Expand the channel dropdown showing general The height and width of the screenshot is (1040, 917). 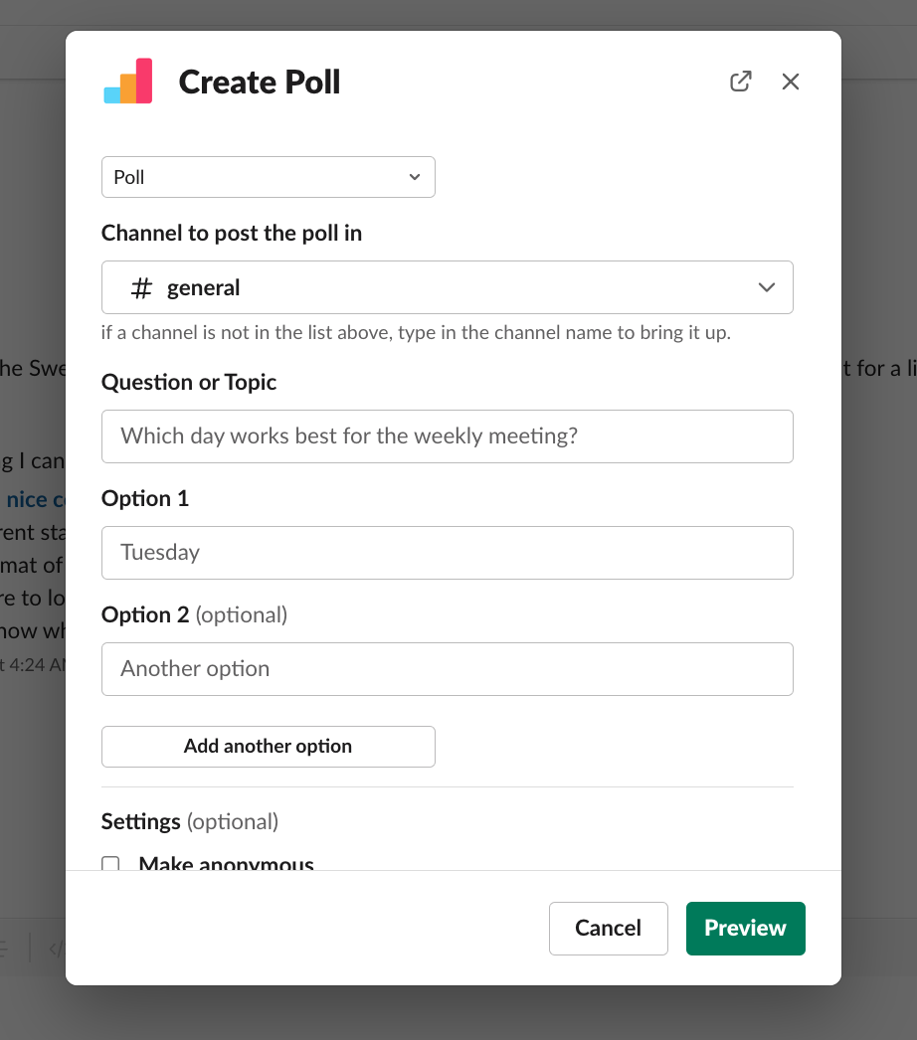(x=447, y=287)
